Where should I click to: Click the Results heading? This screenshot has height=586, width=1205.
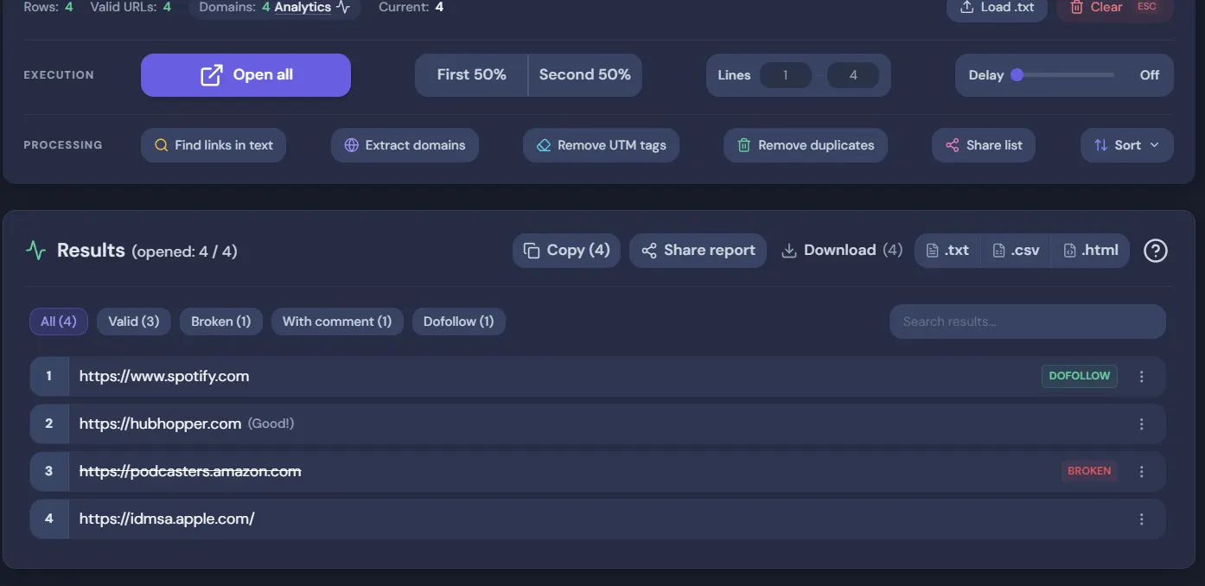[91, 251]
